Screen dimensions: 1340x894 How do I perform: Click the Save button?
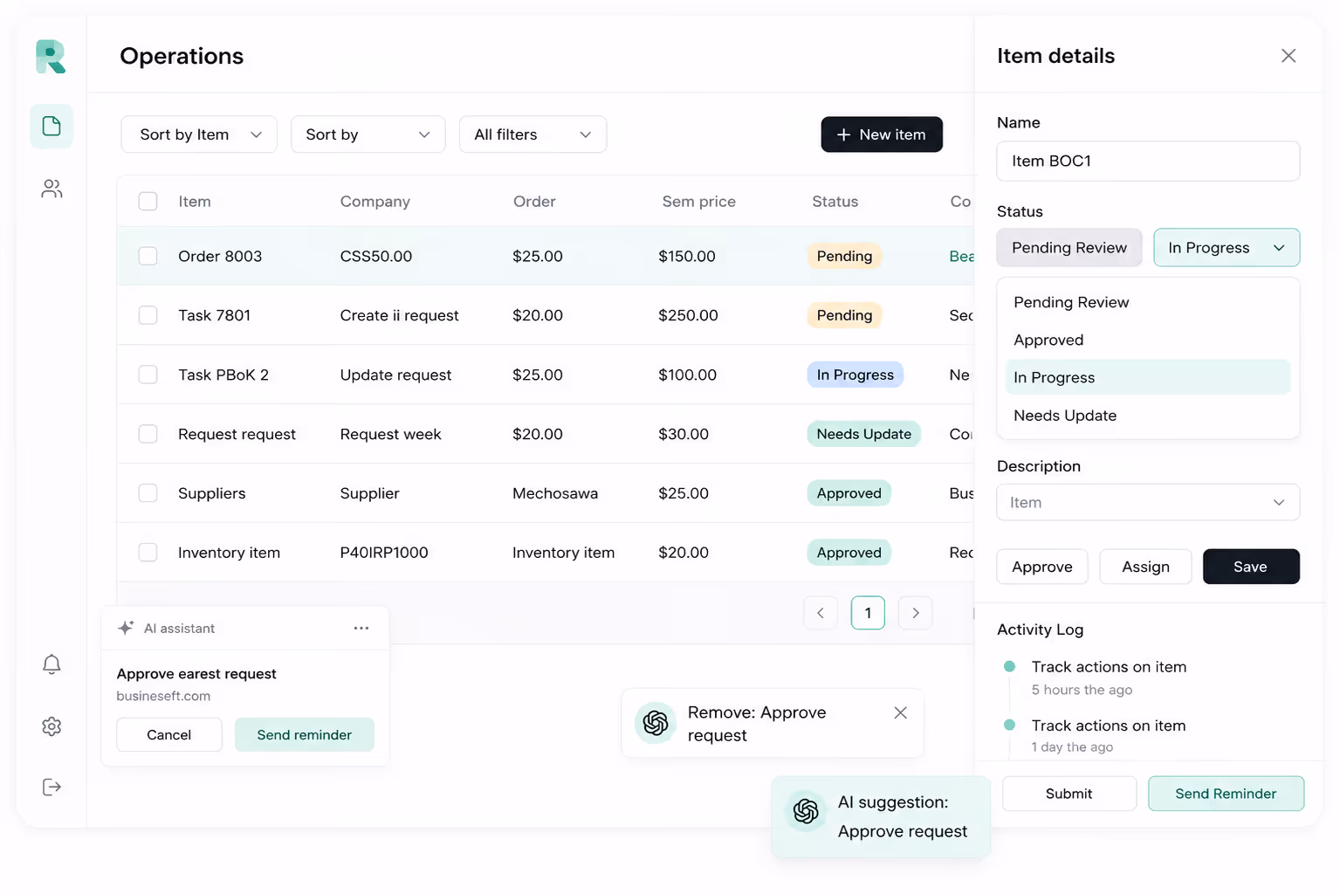coord(1251,567)
